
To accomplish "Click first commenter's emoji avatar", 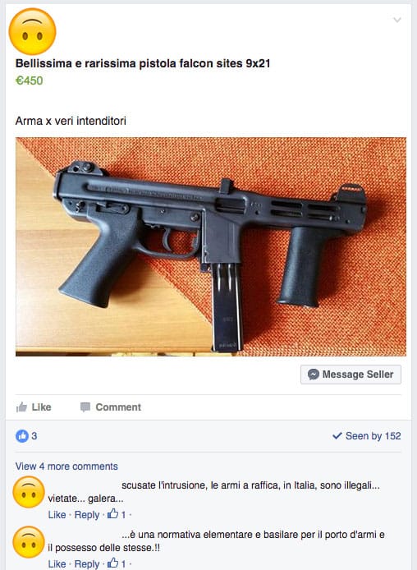I will click(29, 492).
